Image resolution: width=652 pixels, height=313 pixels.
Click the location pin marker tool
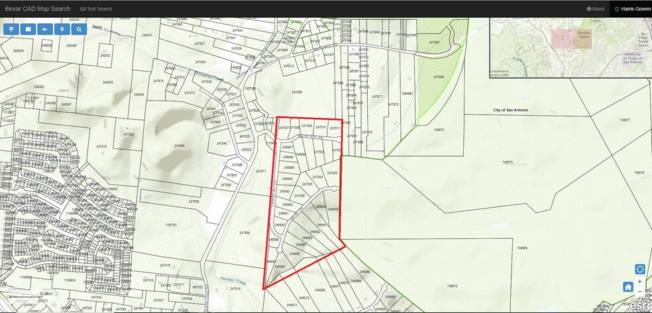[x=62, y=29]
